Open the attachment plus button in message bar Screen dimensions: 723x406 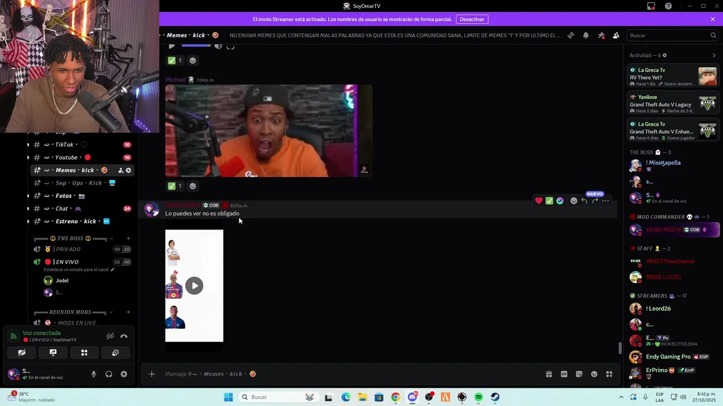click(151, 374)
